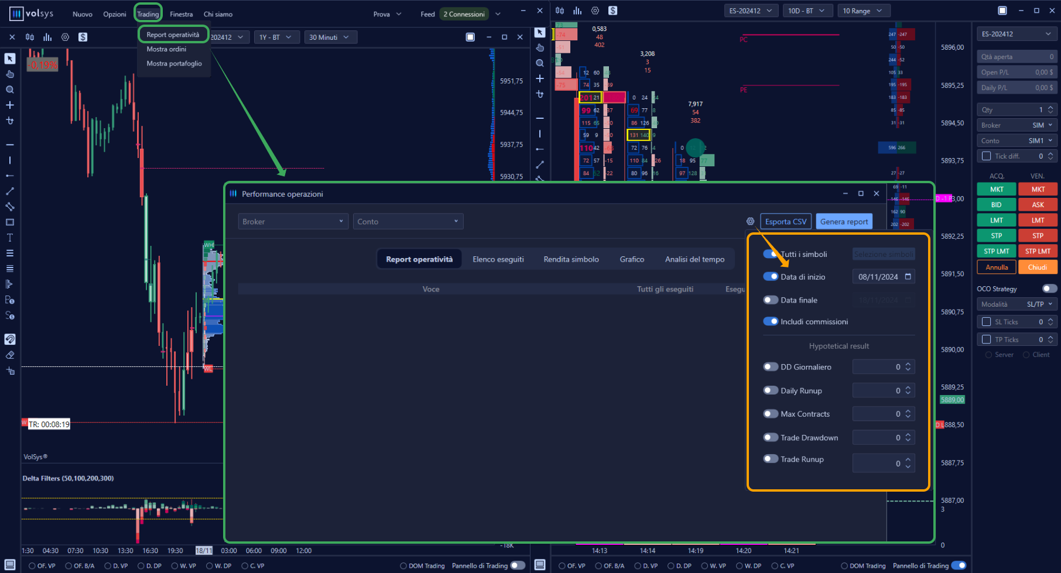This screenshot has width=1061, height=573.
Task: Switch to Analisi del tempo tab
Action: coord(694,259)
